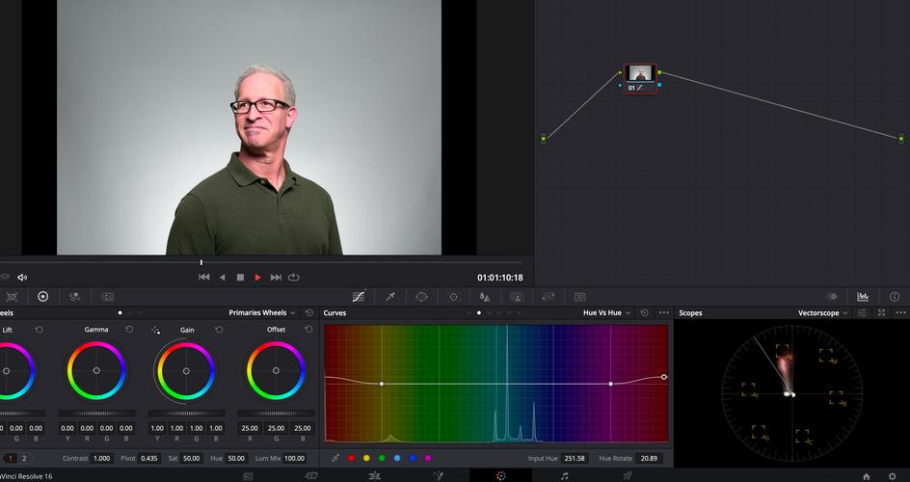
Task: Click the Input Hue value field
Action: tap(575, 458)
